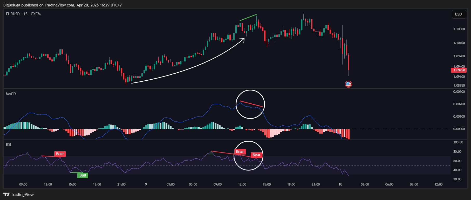Click the TradingView logo at bottom
The height and width of the screenshot is (200, 471).
(19, 195)
